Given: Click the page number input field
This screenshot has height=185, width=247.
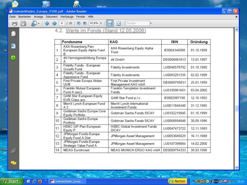Looking at the screenshot, I should pos(62,23).
